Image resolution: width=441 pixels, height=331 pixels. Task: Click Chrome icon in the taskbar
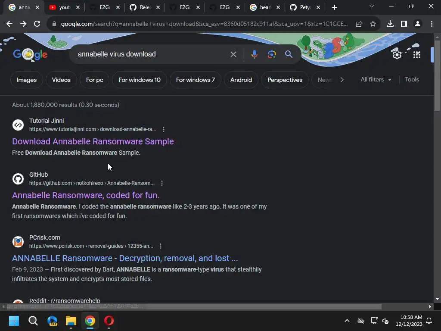tap(90, 321)
